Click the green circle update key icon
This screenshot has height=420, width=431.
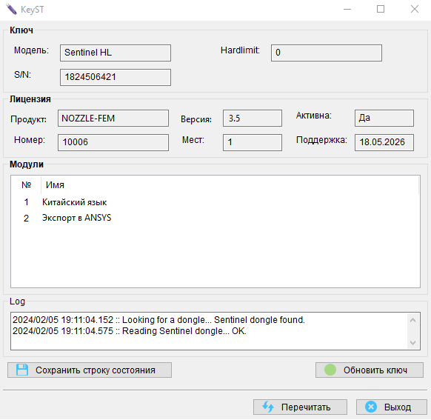330,370
